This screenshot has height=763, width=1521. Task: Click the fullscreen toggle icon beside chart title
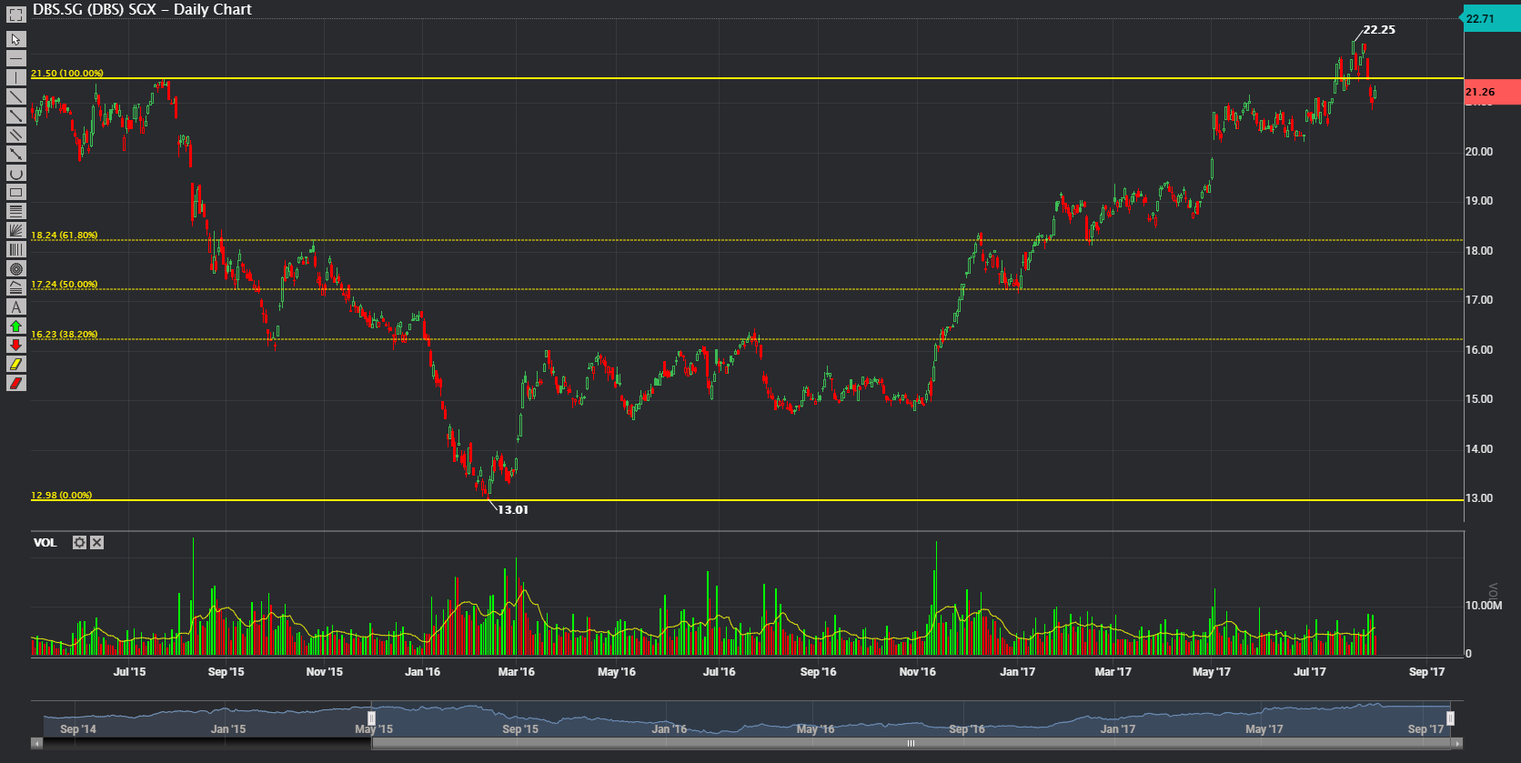coord(15,15)
